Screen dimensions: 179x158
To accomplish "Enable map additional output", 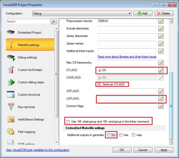I will click(133, 135).
